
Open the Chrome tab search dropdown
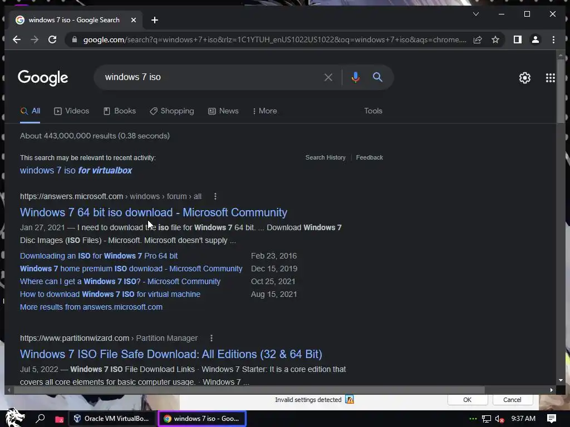[475, 14]
